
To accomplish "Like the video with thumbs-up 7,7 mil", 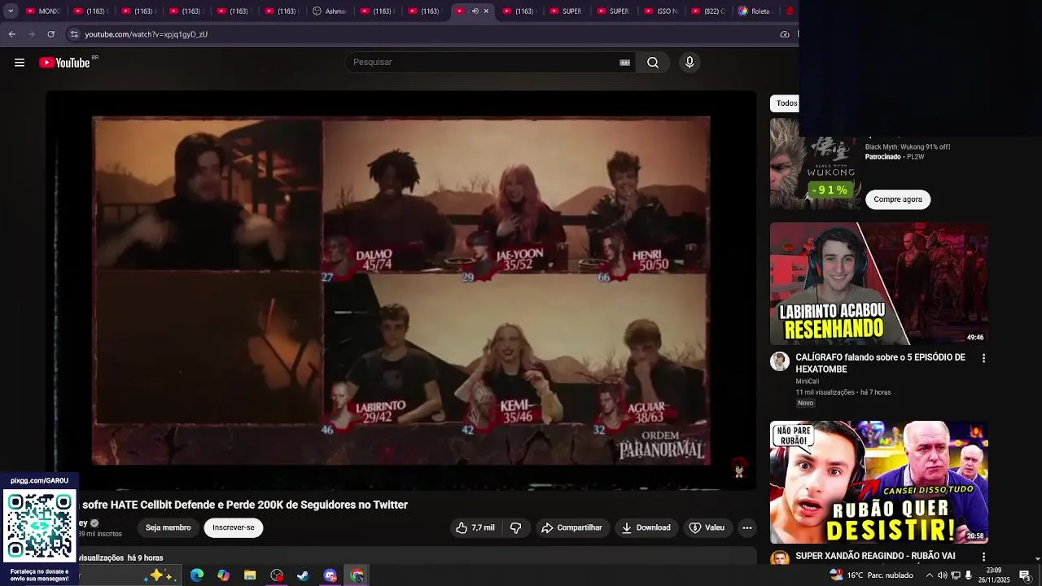I will [x=475, y=527].
